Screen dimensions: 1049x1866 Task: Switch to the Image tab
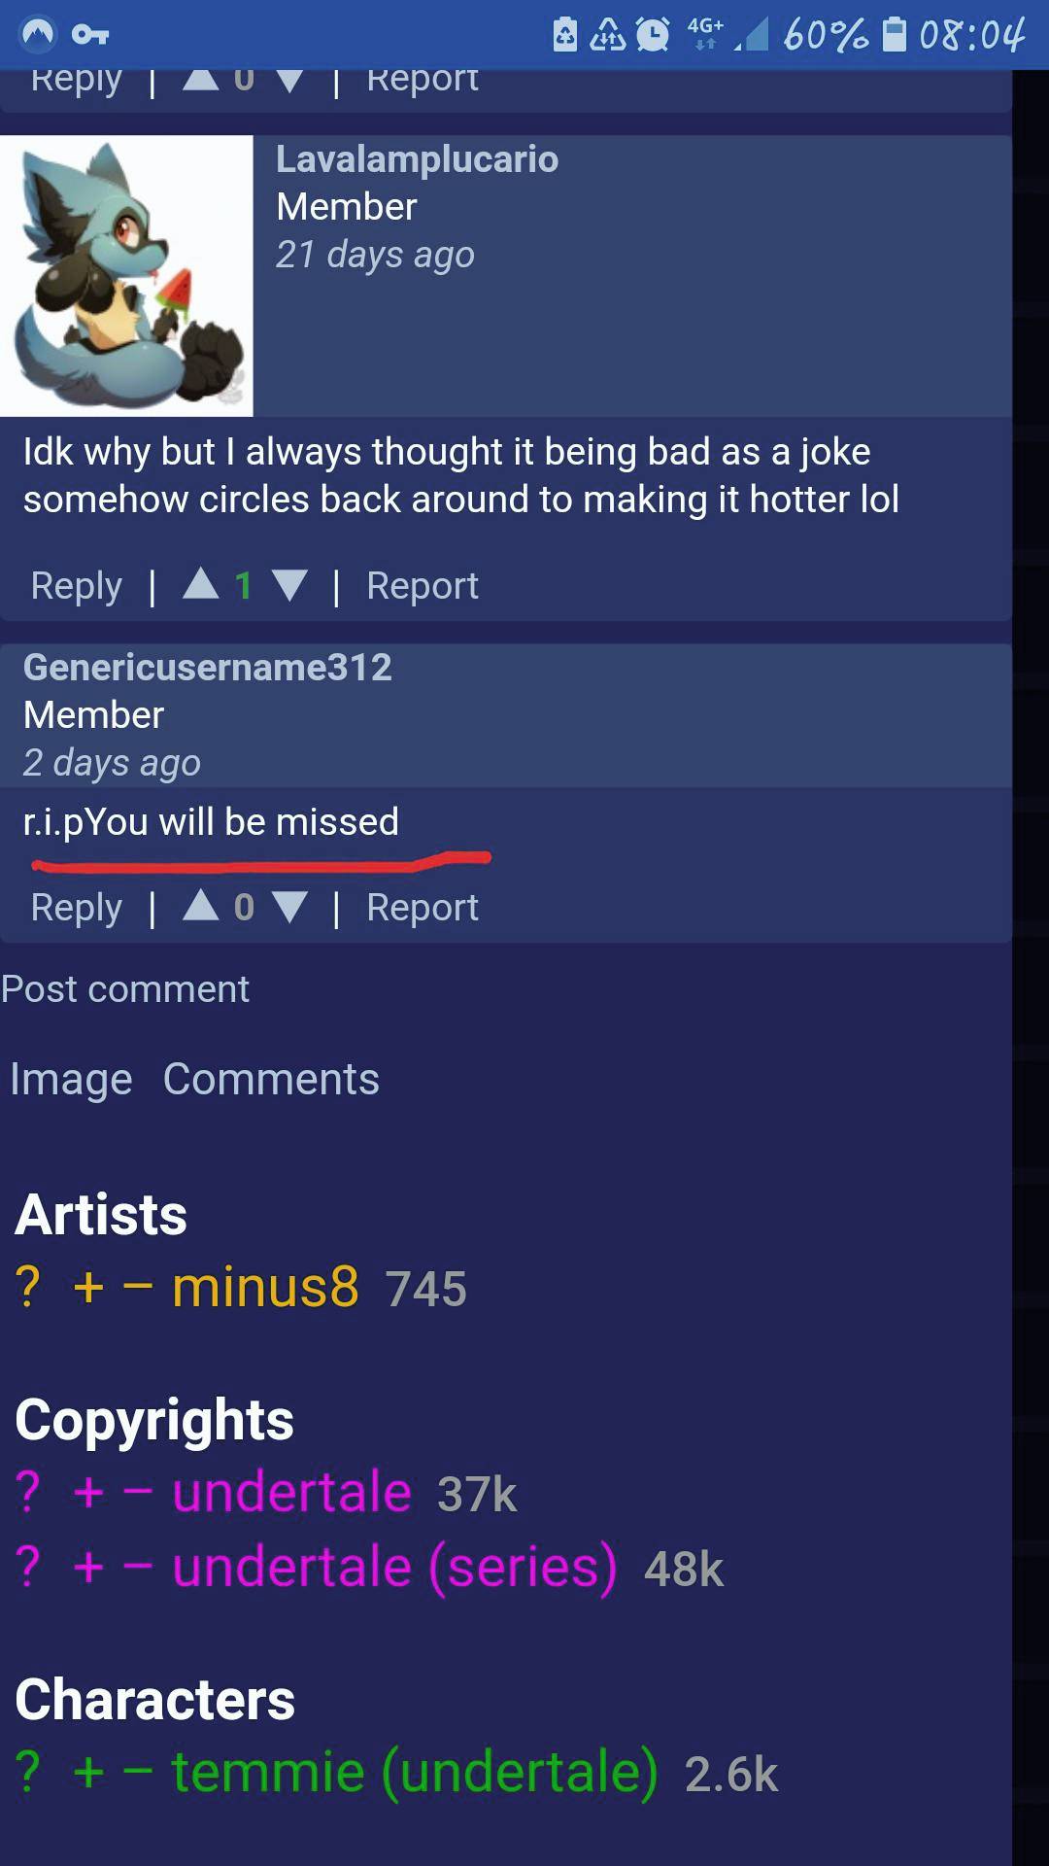71,1080
